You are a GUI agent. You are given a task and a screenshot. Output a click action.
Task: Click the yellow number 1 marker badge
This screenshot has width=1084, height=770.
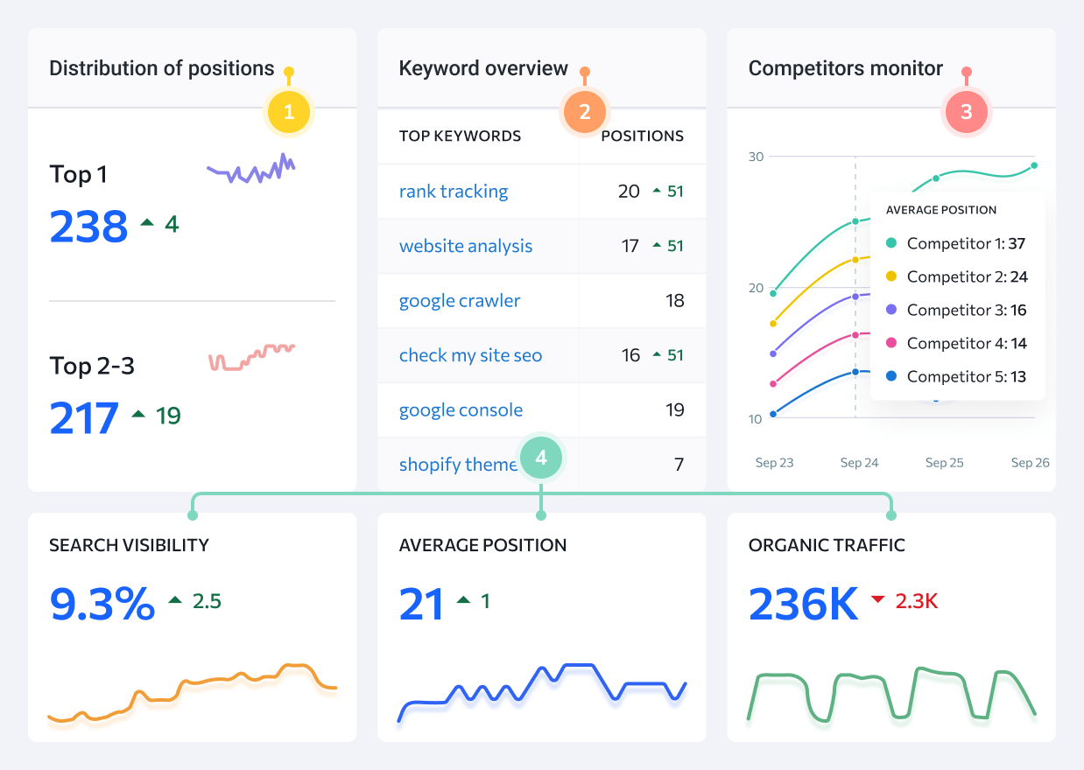[x=289, y=112]
